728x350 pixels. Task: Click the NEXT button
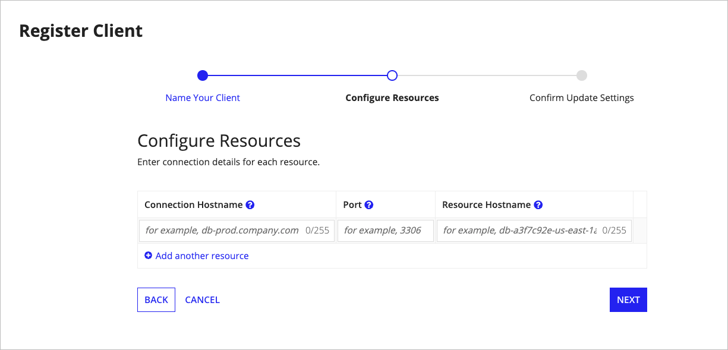point(628,300)
